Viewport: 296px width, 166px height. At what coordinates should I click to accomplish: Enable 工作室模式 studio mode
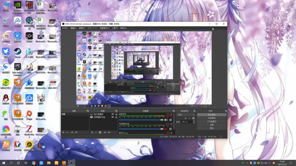[212, 121]
